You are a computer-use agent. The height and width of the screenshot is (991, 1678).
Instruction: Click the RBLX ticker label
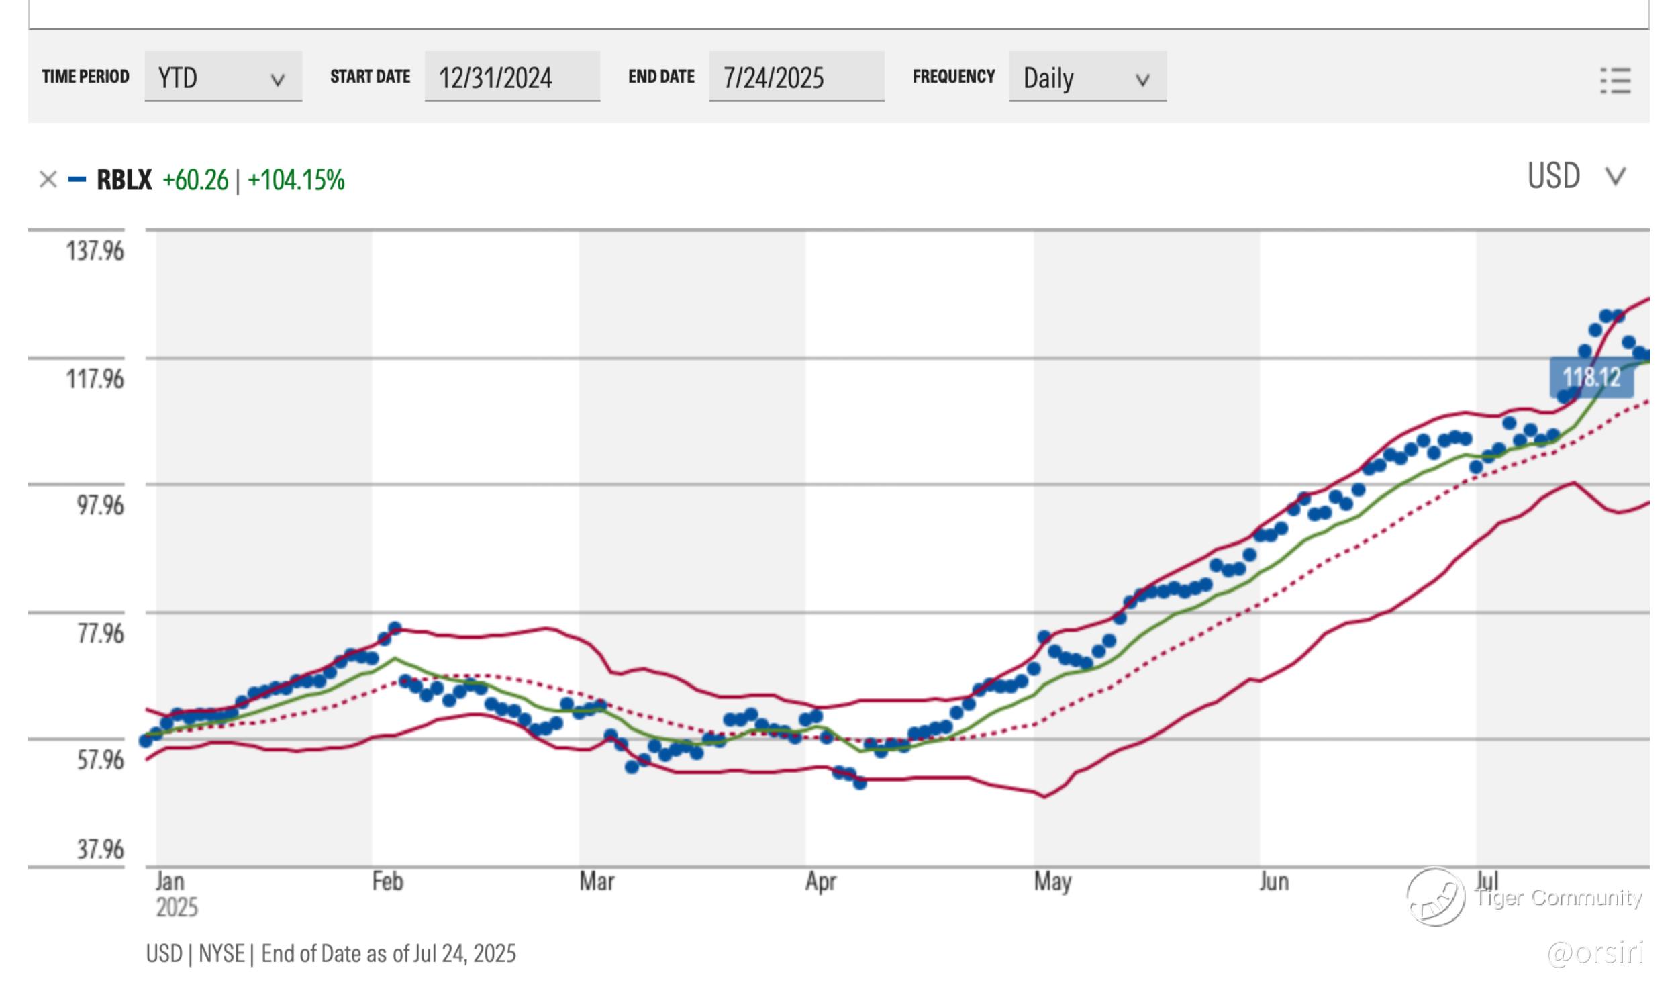(x=124, y=180)
